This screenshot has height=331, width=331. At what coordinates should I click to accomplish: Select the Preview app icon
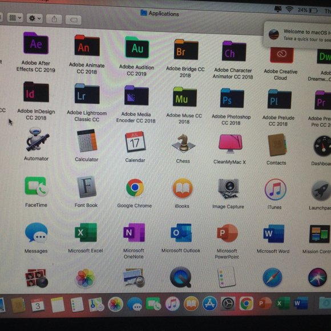(x=134, y=277)
